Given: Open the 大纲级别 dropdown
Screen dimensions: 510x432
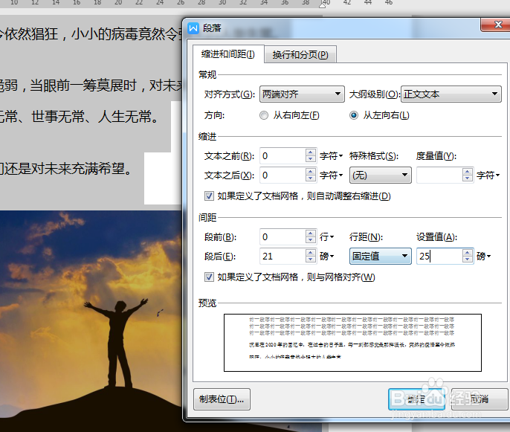Looking at the screenshot, I should (451, 94).
